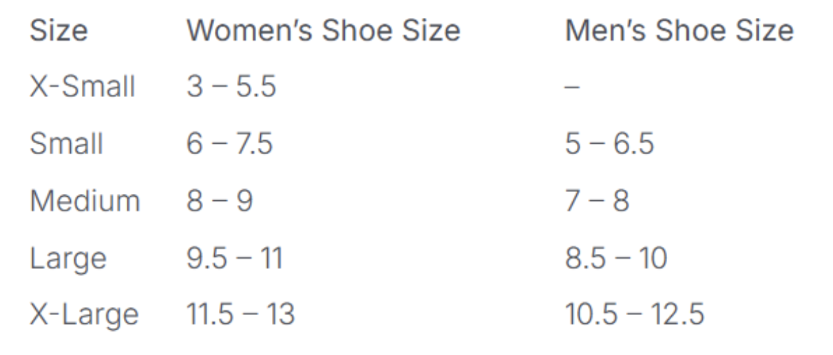Click women's range 11.5 – 13
Viewport: 833px width, 355px height.
point(241,314)
